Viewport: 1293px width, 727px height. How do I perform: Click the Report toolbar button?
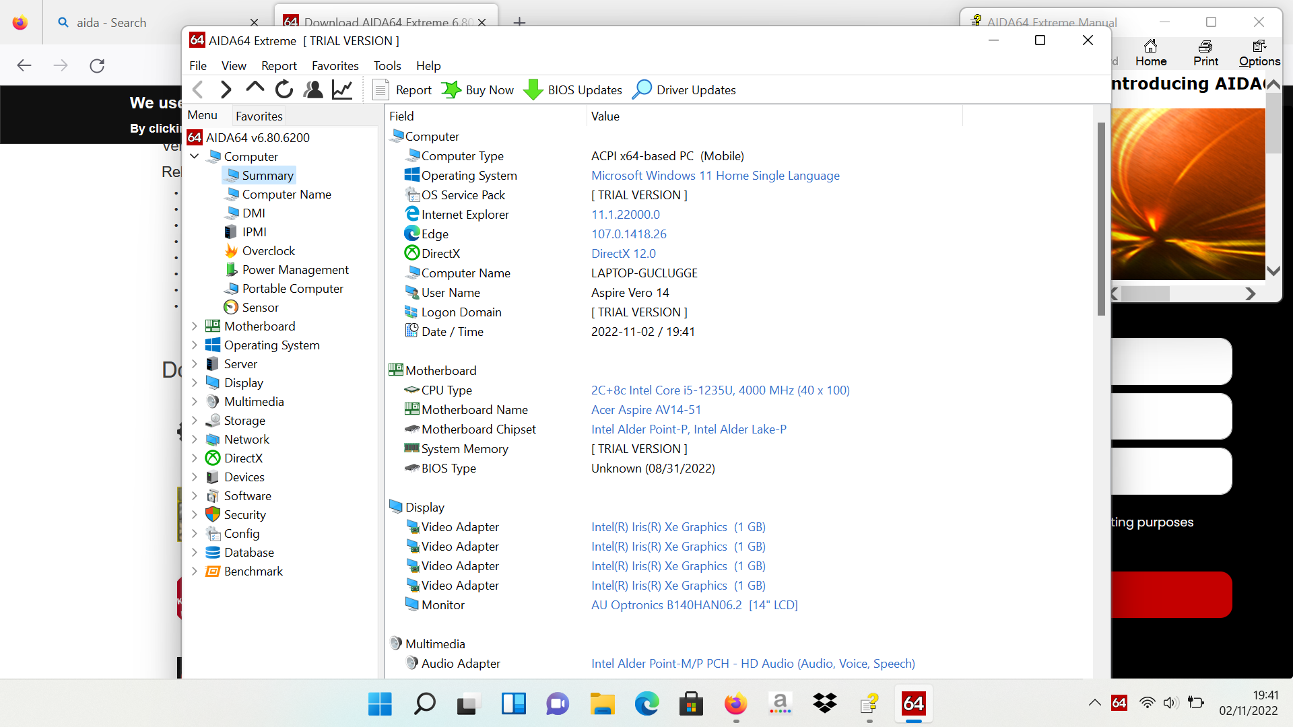click(402, 90)
